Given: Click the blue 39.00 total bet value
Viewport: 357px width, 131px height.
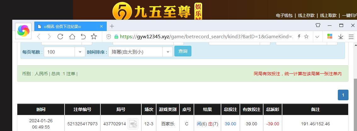Looking at the screenshot, I should pyautogui.click(x=230, y=124).
